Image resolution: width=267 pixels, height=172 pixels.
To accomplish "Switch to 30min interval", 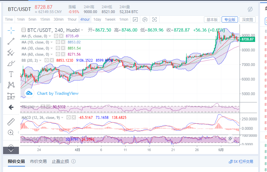I will click(x=59, y=19).
